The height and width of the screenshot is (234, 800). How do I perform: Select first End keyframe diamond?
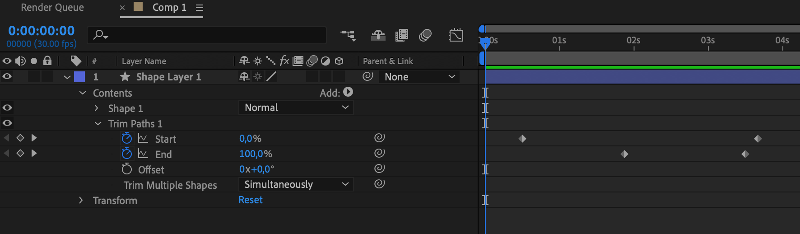[x=624, y=154]
